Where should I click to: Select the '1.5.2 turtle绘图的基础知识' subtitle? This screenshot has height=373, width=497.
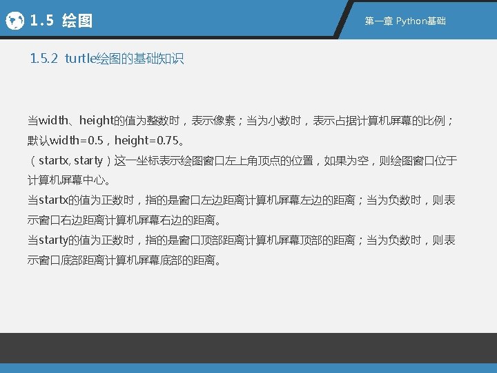pyautogui.click(x=107, y=59)
